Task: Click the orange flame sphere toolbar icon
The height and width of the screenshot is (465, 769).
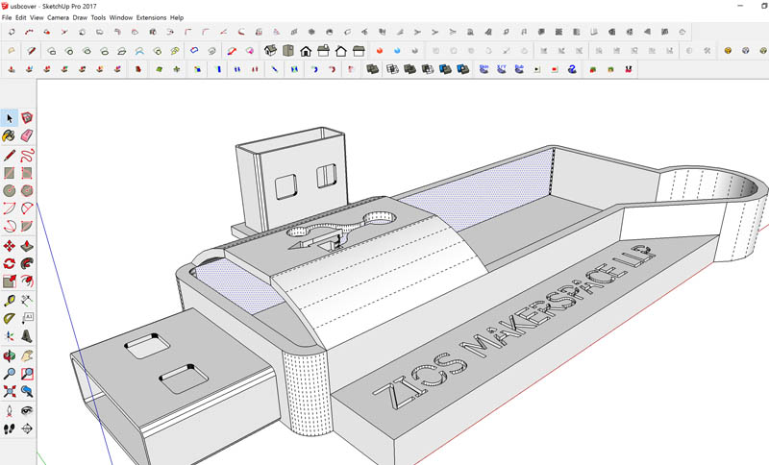Action: click(x=379, y=51)
